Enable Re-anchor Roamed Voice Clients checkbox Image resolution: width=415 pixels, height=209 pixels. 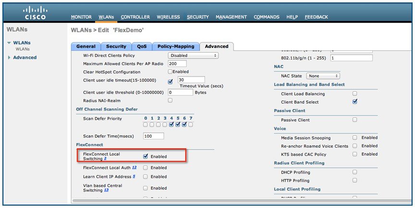coord(354,146)
